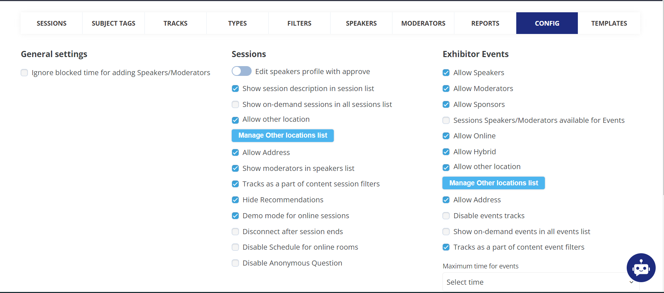Uncheck Show session description in session list

235,89
